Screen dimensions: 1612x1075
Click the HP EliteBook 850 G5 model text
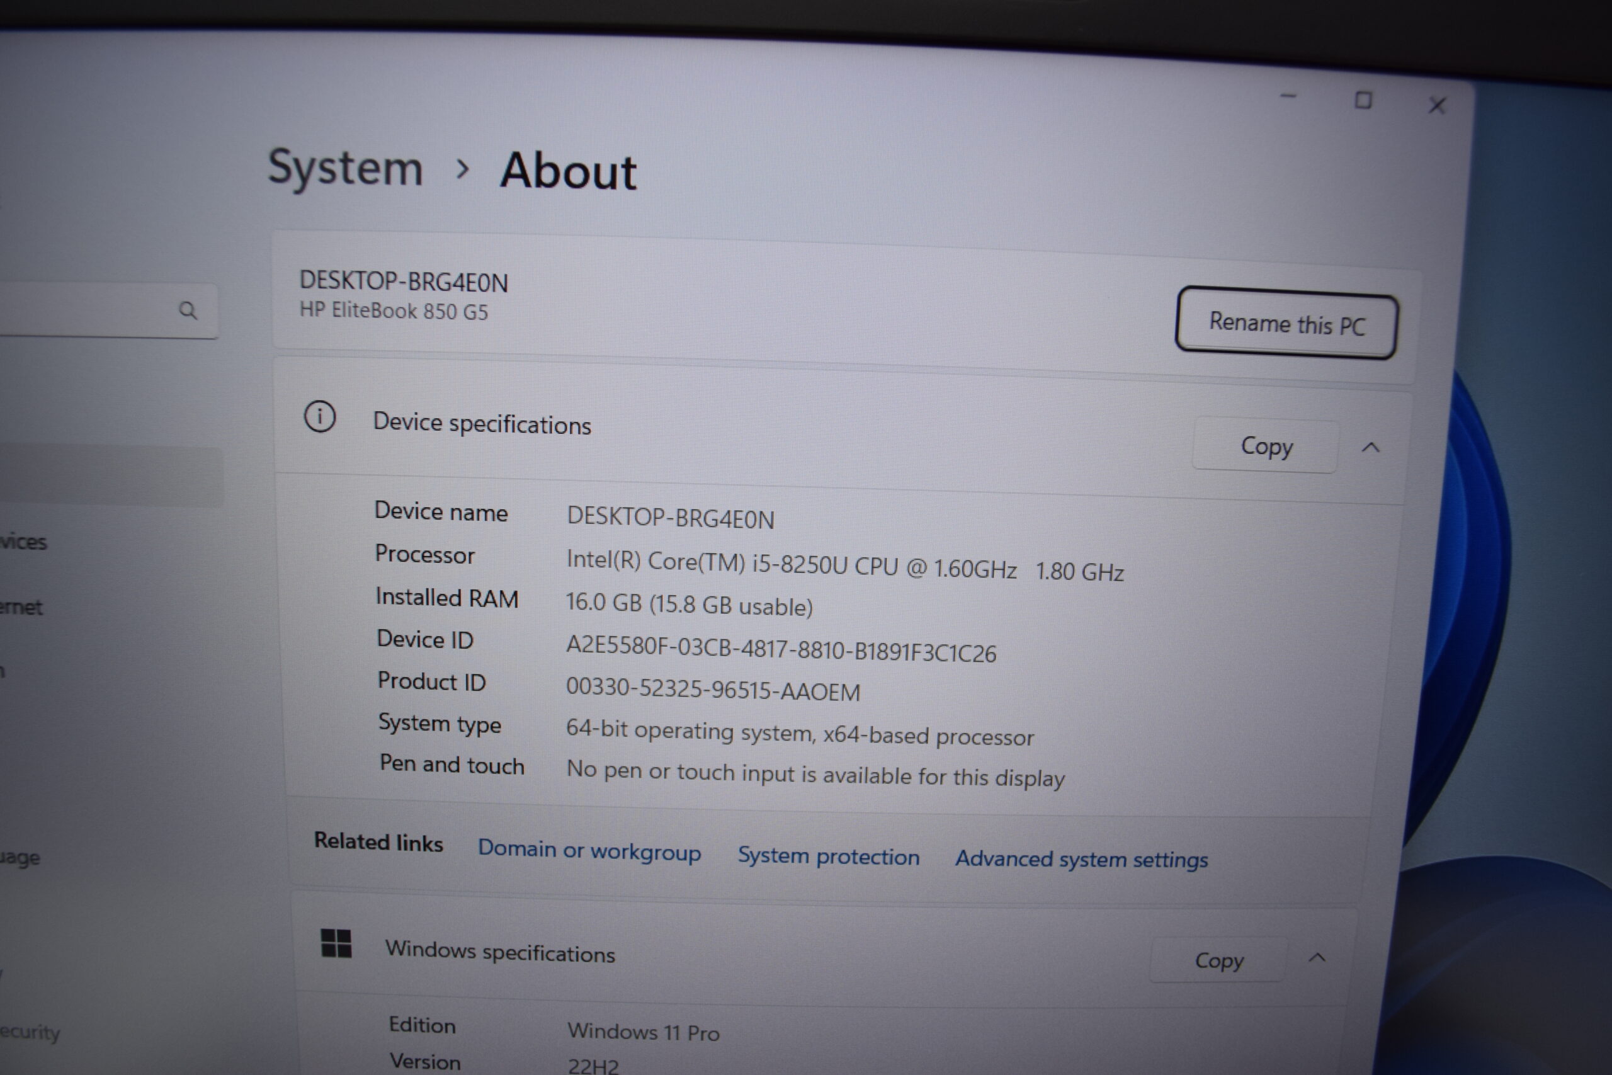click(x=394, y=310)
